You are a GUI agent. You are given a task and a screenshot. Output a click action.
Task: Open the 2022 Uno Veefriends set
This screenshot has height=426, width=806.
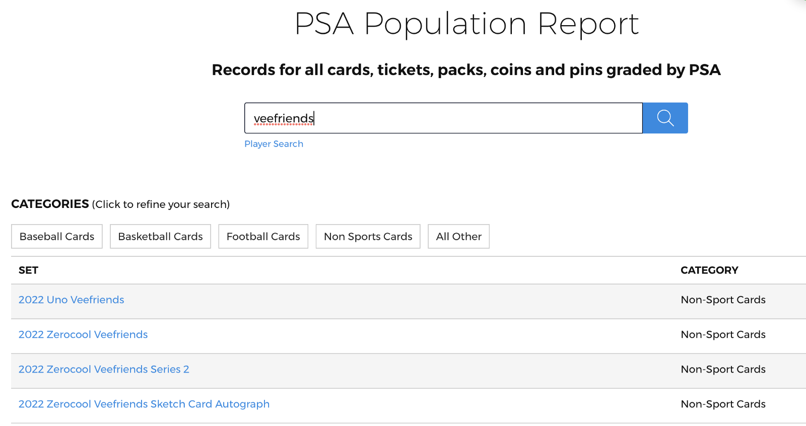point(71,300)
